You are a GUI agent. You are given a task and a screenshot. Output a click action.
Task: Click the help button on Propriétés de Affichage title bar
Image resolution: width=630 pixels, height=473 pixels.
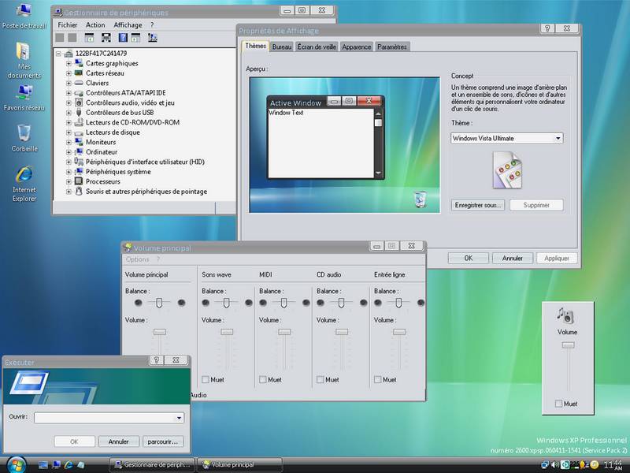[547, 28]
